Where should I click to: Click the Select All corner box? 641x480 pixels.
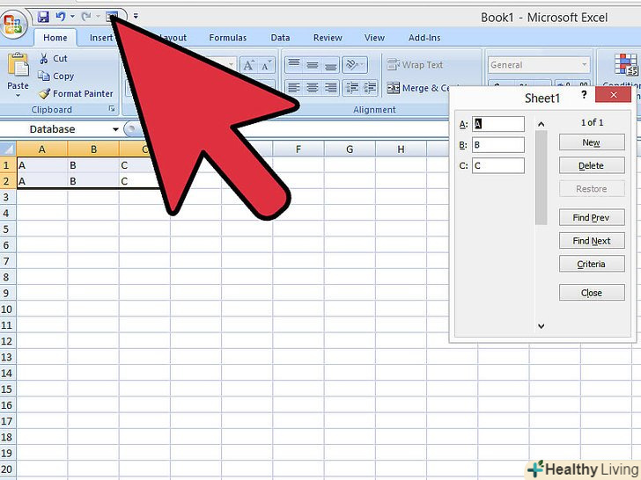8,149
